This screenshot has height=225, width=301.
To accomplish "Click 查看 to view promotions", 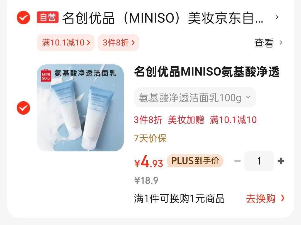I will pyautogui.click(x=264, y=43).
